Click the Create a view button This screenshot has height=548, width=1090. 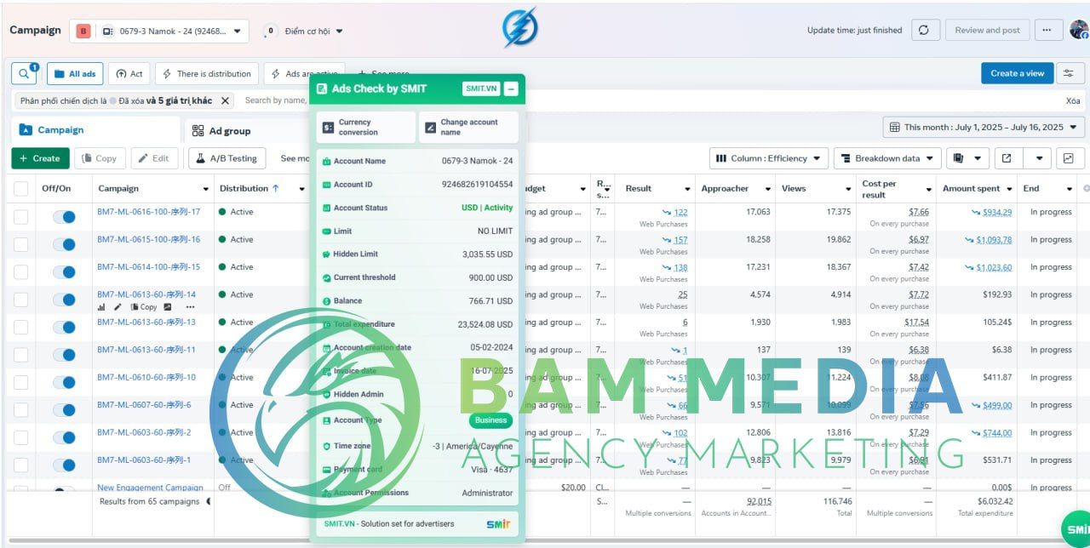click(1017, 73)
